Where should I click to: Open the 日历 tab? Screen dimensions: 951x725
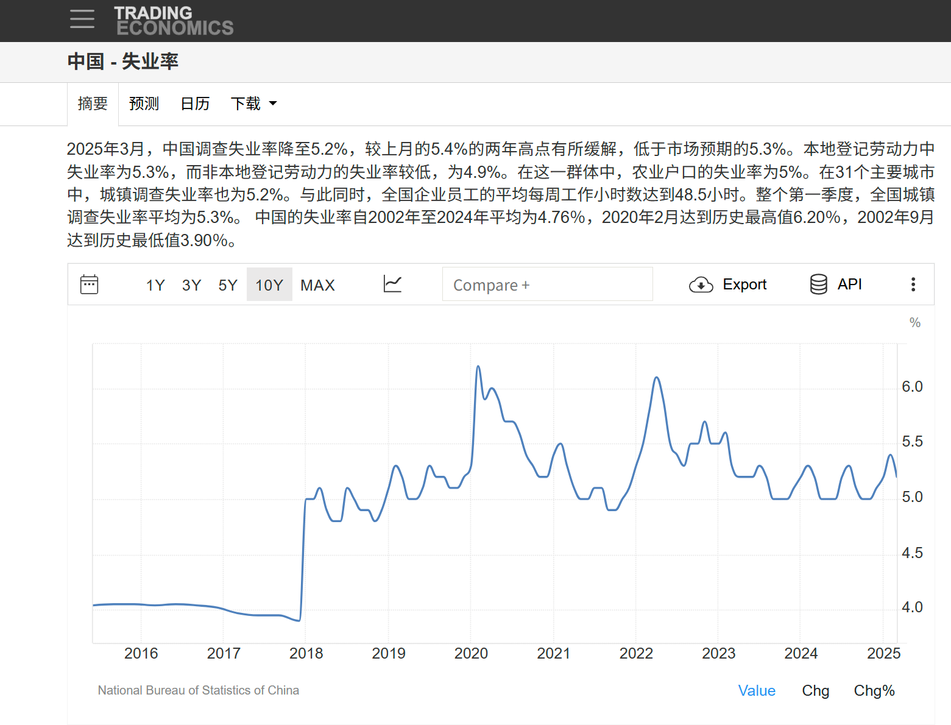pos(195,104)
